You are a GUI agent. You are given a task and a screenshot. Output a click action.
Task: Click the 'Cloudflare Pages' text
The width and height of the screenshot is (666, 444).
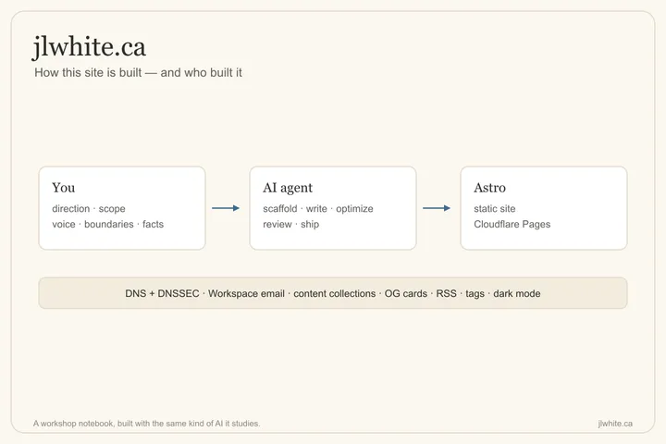(x=512, y=225)
